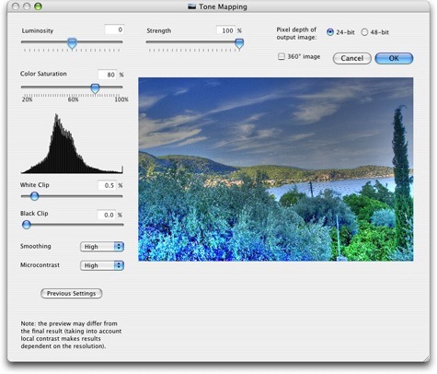Open the Smoothing dropdown
Screen dimensions: 437x374
tap(102, 247)
